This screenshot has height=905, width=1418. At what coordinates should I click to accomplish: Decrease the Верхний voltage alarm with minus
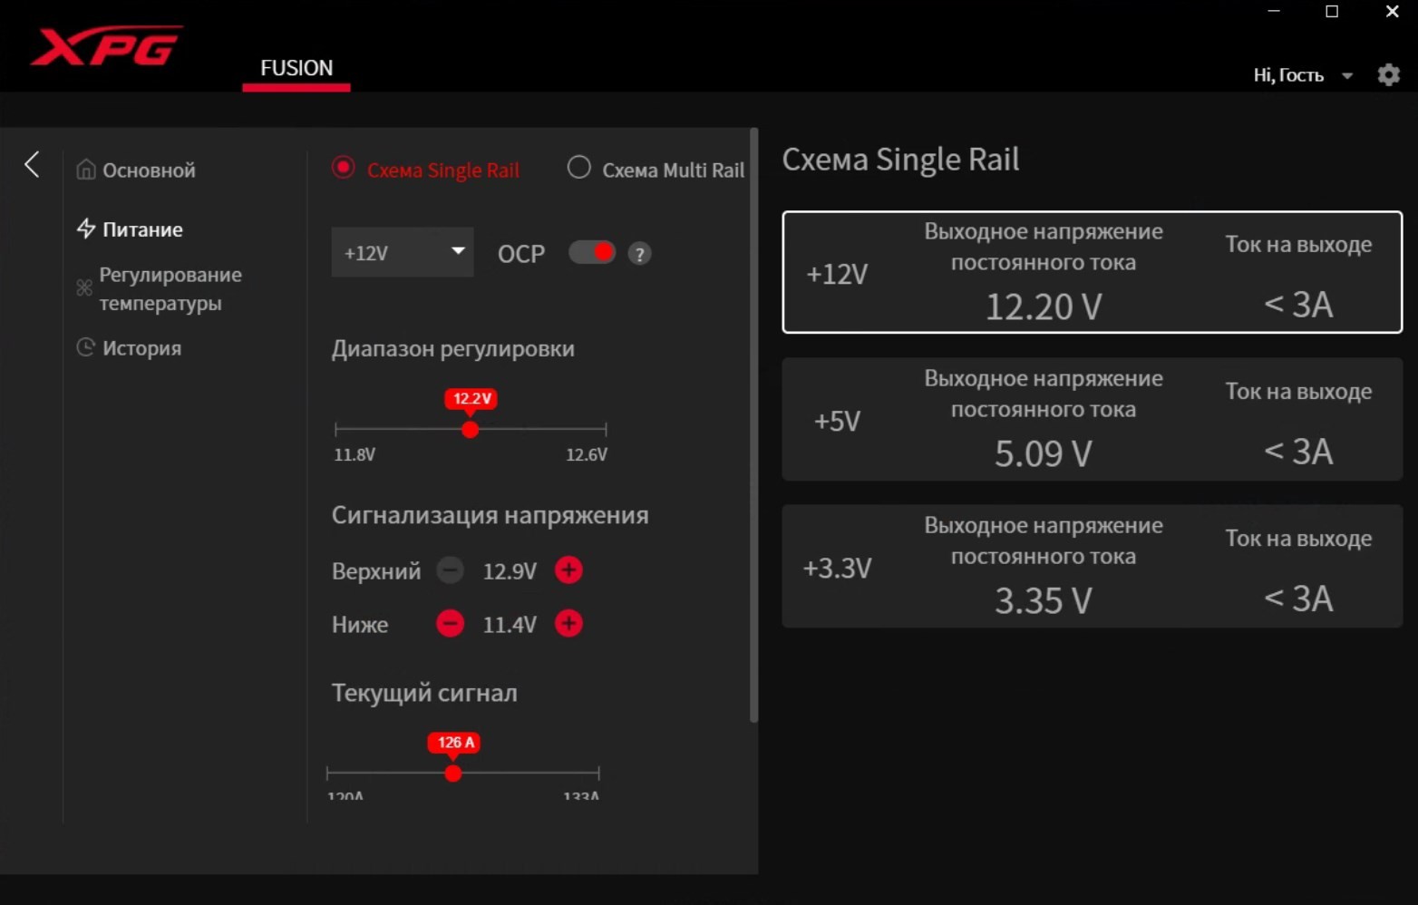pos(450,570)
